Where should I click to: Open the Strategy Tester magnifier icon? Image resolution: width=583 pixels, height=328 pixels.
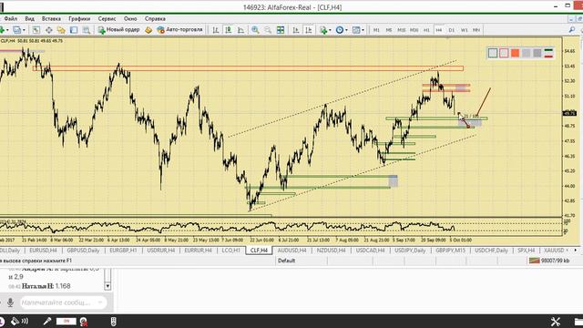(87, 30)
